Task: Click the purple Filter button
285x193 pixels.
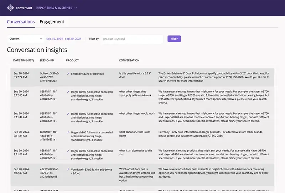Action: pyautogui.click(x=174, y=39)
